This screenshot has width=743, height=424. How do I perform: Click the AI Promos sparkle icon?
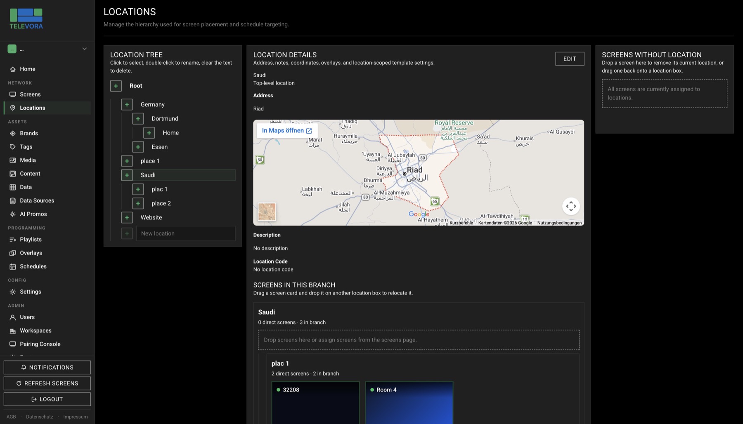point(13,214)
